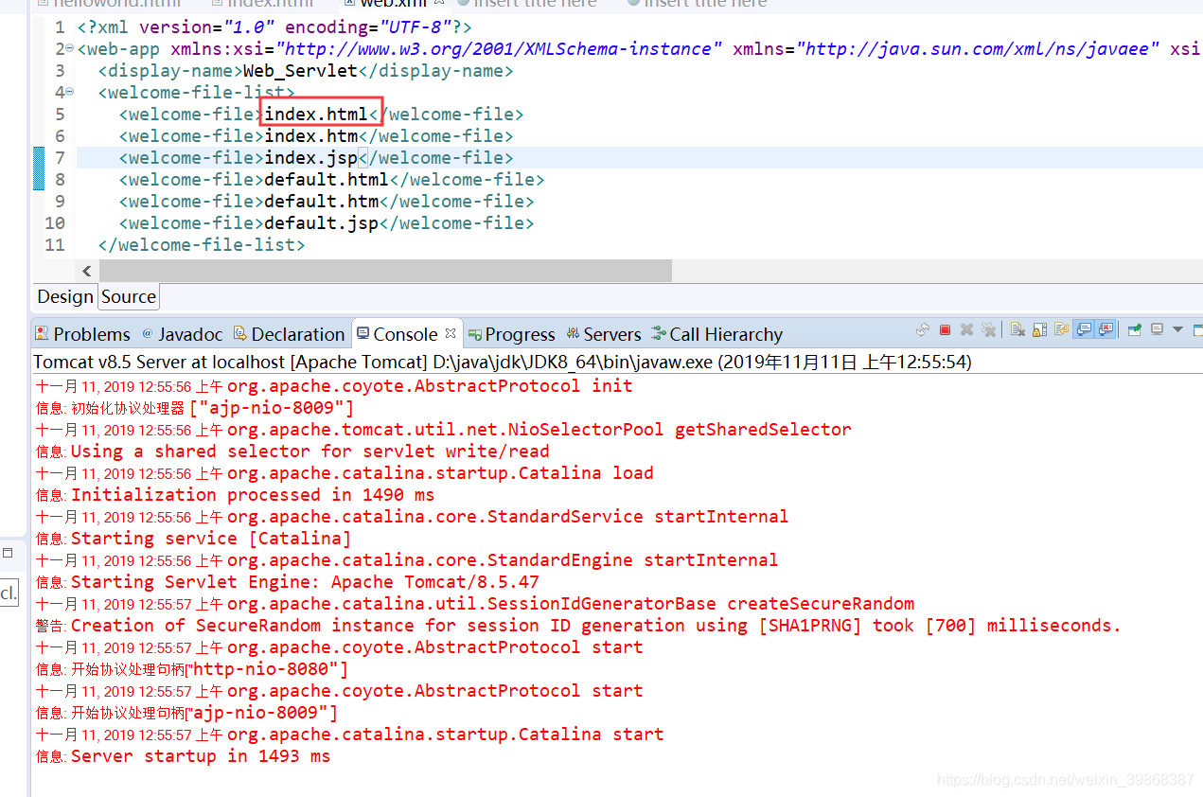Image resolution: width=1203 pixels, height=797 pixels.
Task: Click 'Starting Servlet Engine' console line
Action: (x=287, y=582)
